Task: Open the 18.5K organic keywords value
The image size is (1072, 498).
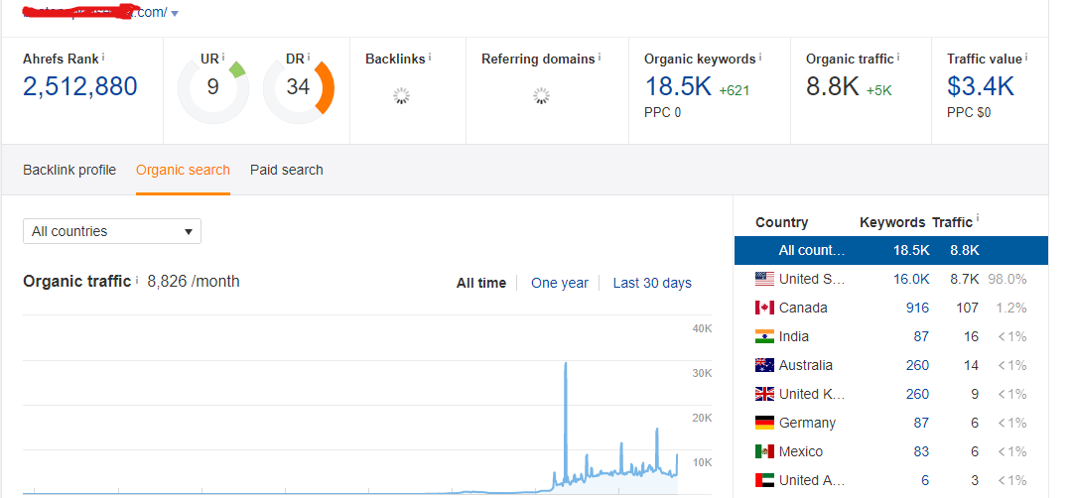Action: [678, 86]
